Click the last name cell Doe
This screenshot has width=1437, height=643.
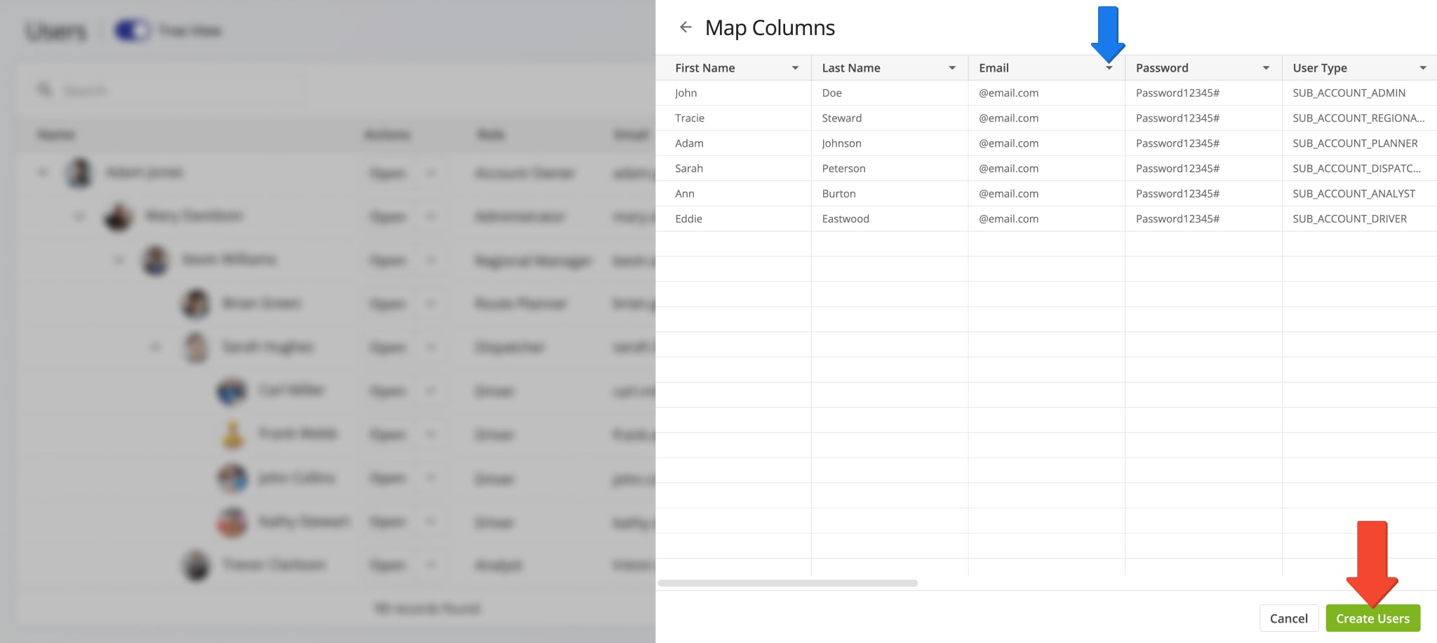(890, 93)
